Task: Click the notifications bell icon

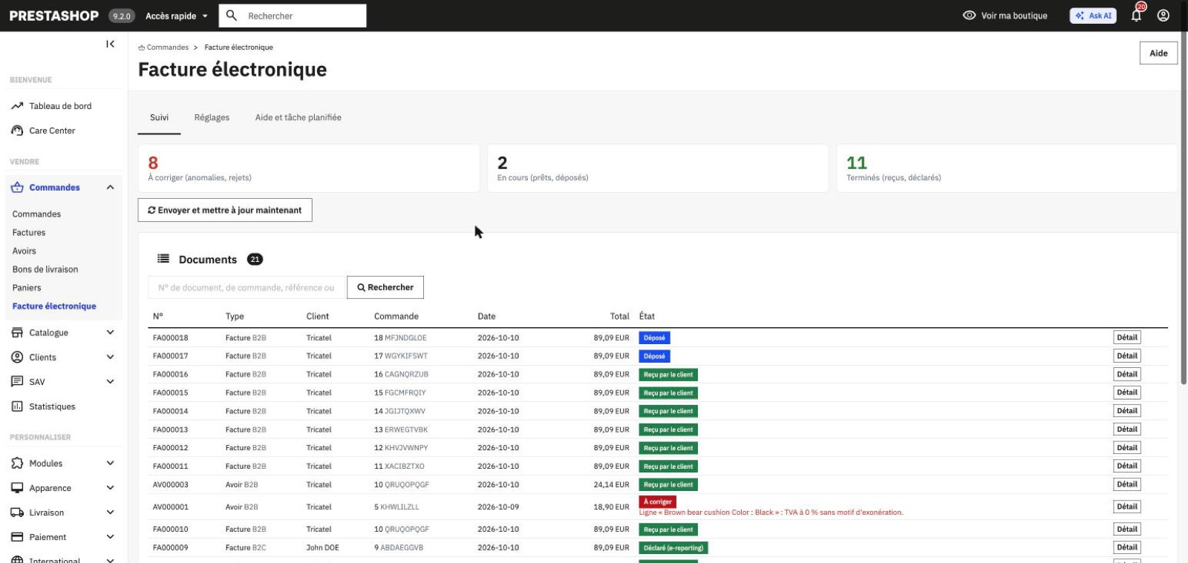Action: click(1136, 15)
